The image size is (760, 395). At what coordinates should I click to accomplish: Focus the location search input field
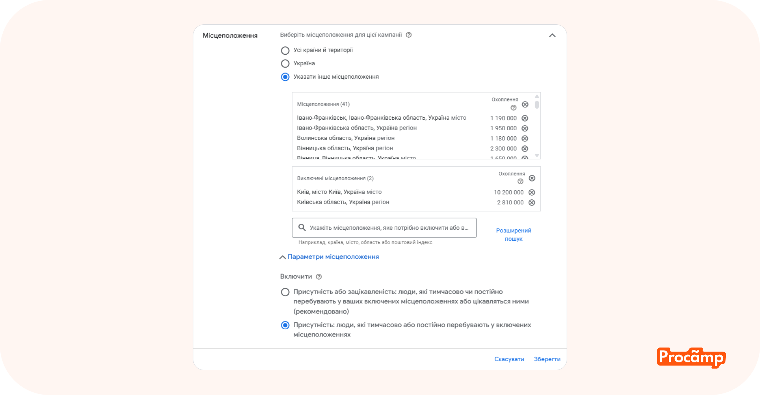384,228
